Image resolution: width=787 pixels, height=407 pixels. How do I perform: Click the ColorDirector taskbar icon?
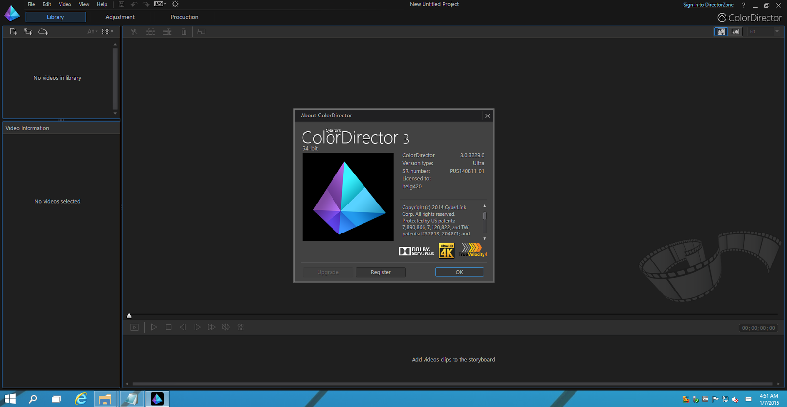pyautogui.click(x=157, y=399)
